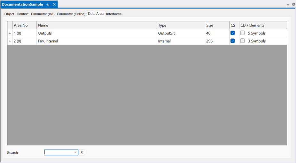296x163 pixels.
Task: Select the size cell showing 296
Action: (x=217, y=41)
